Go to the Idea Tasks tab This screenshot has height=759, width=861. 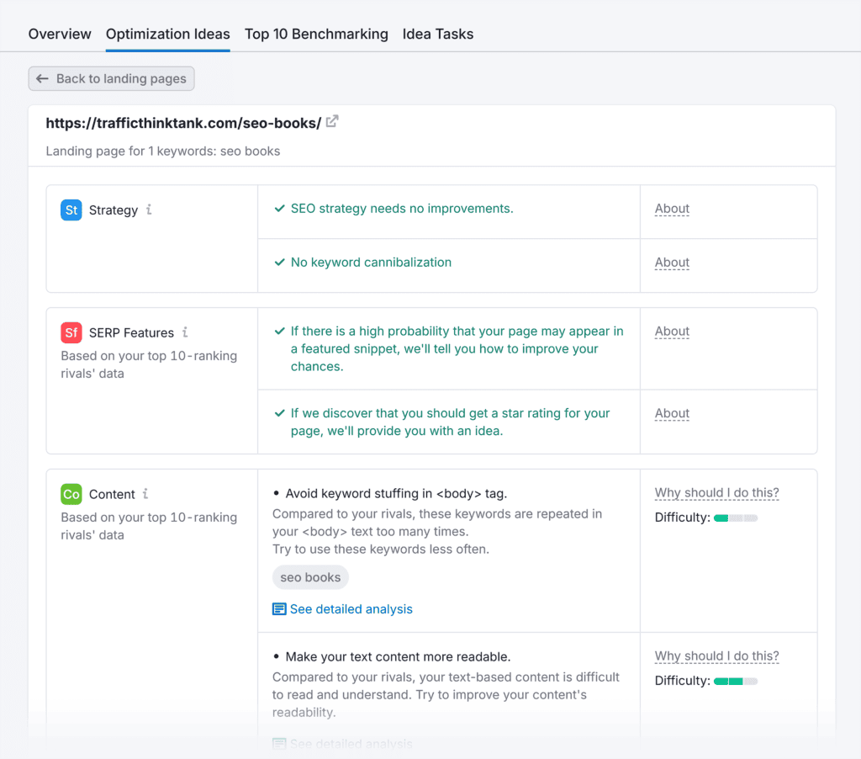pos(437,34)
